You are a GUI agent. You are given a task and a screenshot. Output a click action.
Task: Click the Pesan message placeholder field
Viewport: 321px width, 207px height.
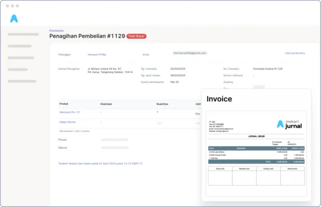click(x=114, y=140)
